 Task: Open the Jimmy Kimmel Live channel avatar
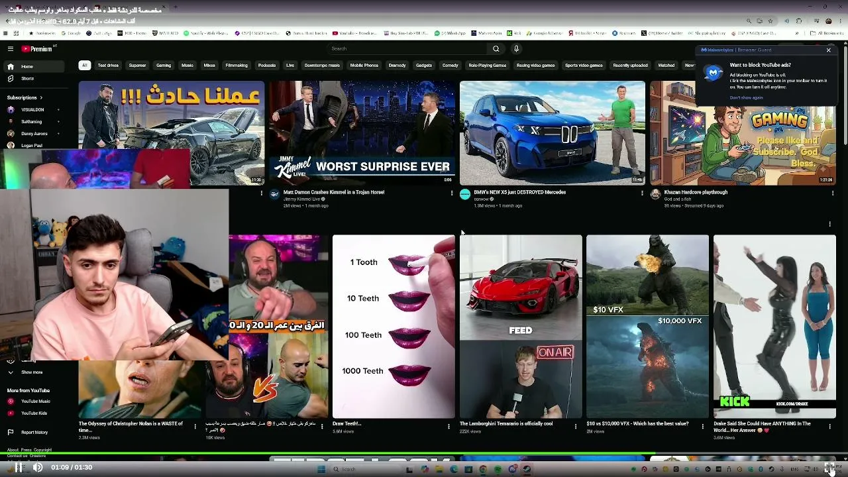[x=275, y=194]
